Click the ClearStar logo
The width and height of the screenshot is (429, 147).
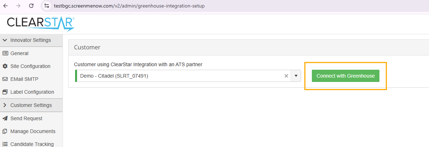41,24
